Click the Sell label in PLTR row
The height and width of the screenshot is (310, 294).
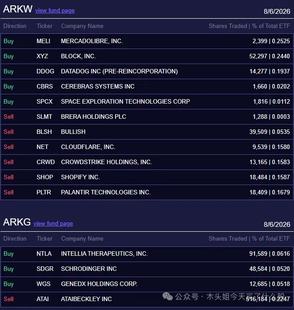(x=8, y=193)
